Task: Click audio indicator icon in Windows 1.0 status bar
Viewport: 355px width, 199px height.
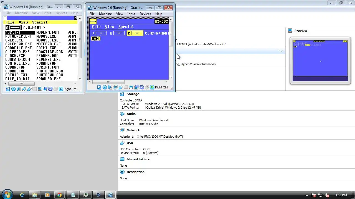Action: coord(19,89)
